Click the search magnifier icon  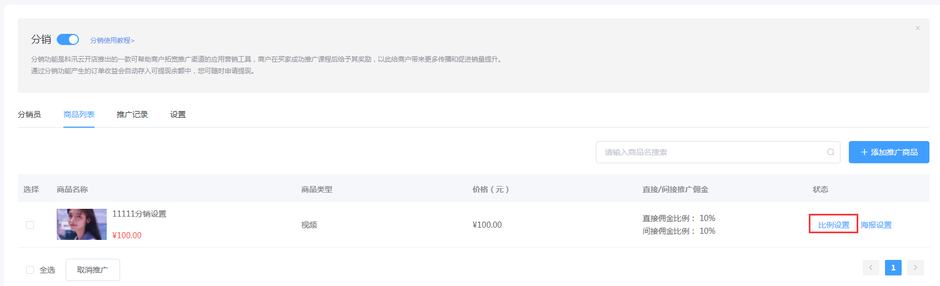[x=830, y=152]
